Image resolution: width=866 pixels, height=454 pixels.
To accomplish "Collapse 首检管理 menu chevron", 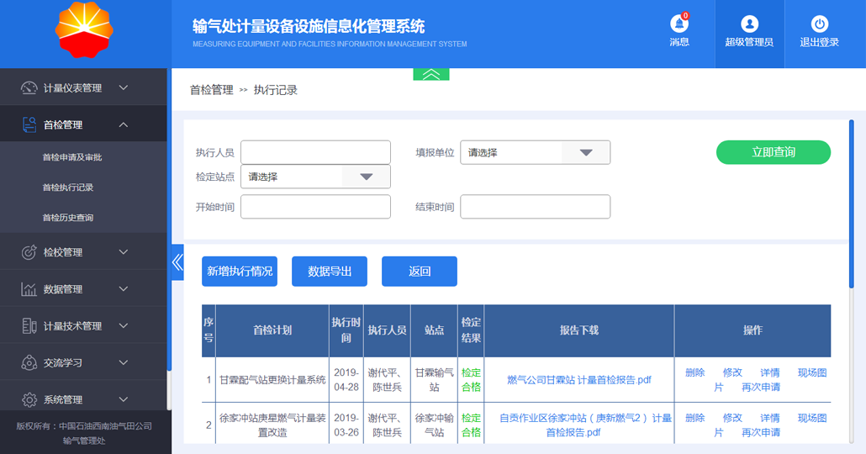I will pyautogui.click(x=124, y=124).
